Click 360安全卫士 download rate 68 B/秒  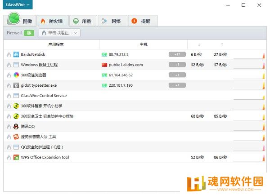[x=198, y=116]
